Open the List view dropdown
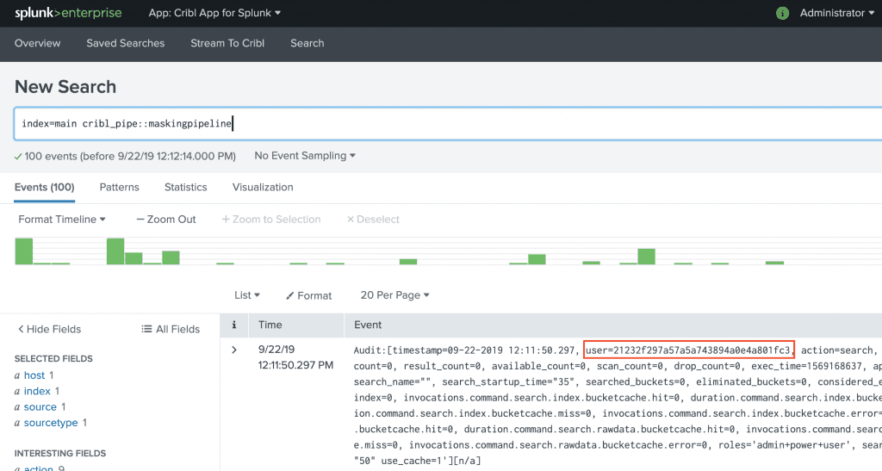The height and width of the screenshot is (471, 882). point(246,295)
